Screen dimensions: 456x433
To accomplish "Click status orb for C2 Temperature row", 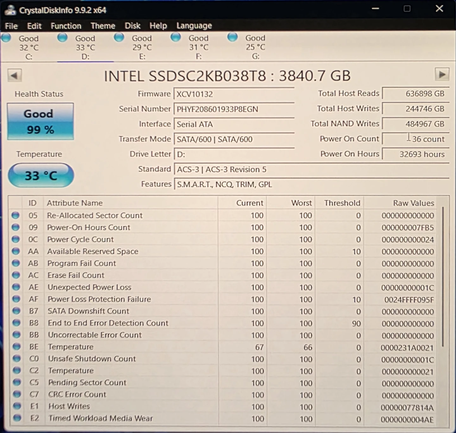I will click(17, 370).
